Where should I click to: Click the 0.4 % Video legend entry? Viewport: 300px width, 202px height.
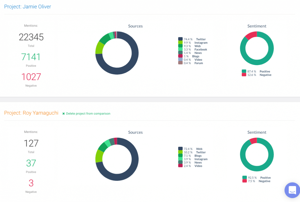pos(190,60)
